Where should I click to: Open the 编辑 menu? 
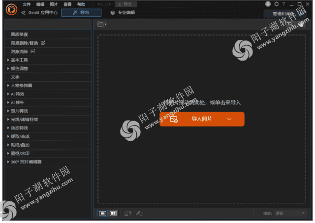click(x=40, y=4)
